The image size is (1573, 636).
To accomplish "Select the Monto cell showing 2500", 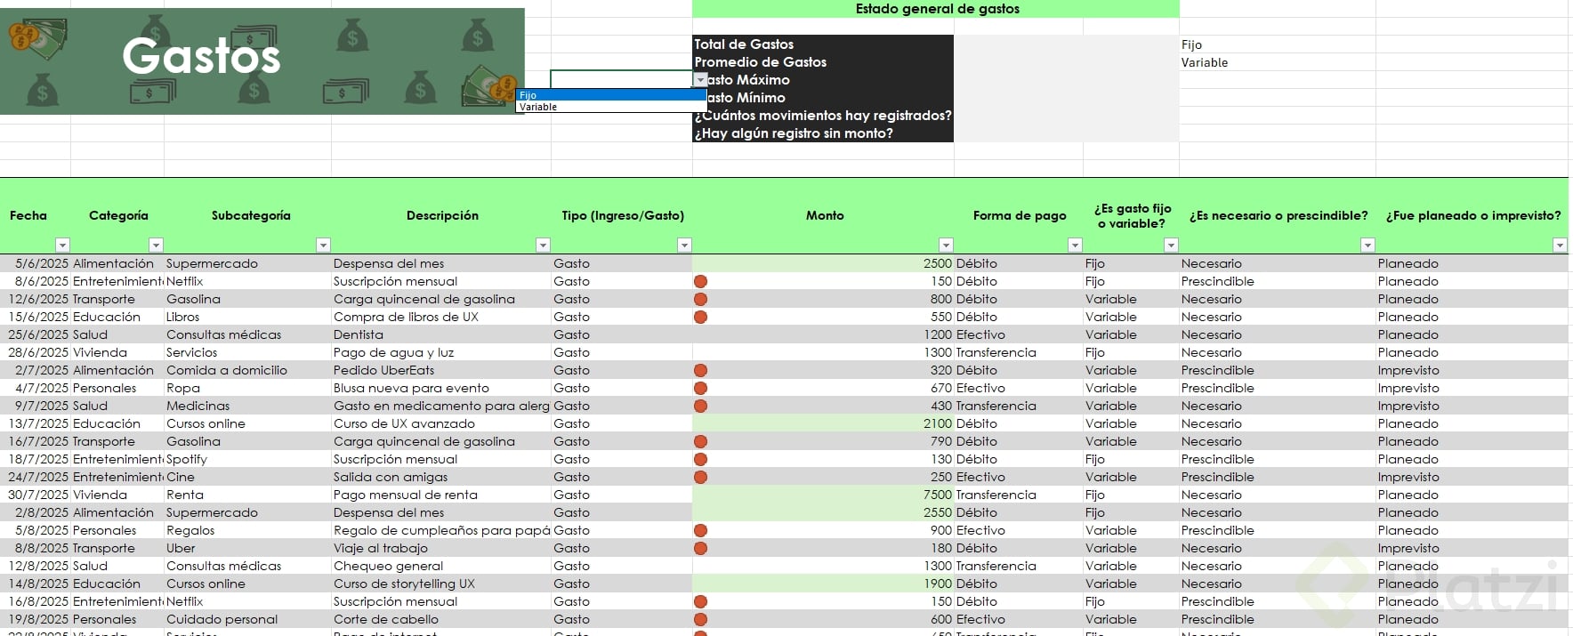I will (x=823, y=263).
